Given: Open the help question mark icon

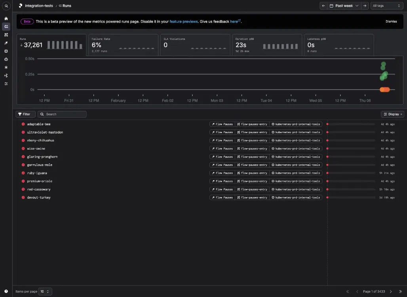Looking at the screenshot, I should coord(6,291).
